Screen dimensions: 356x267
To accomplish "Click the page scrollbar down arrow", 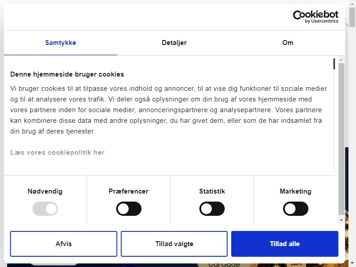I will pyautogui.click(x=352, y=264).
